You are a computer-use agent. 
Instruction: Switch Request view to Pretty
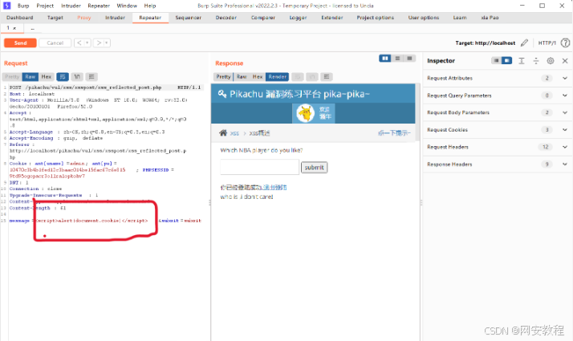point(12,77)
